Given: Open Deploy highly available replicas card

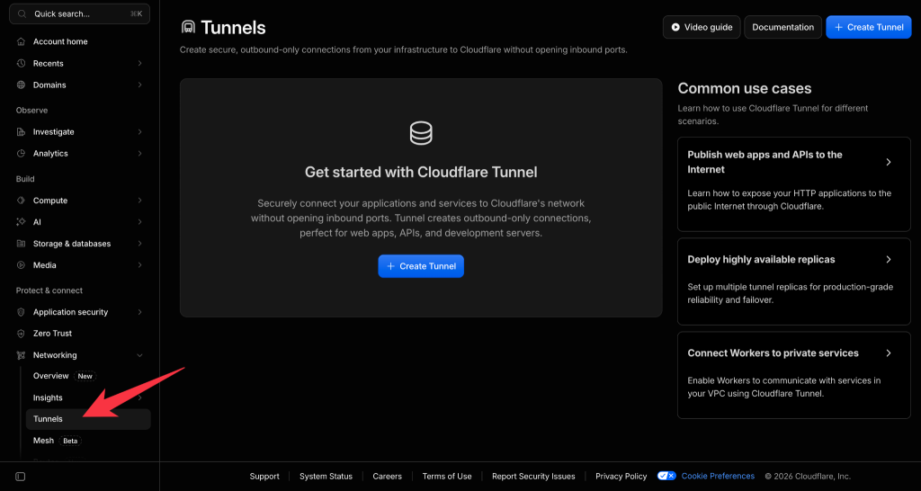Looking at the screenshot, I should [794, 281].
